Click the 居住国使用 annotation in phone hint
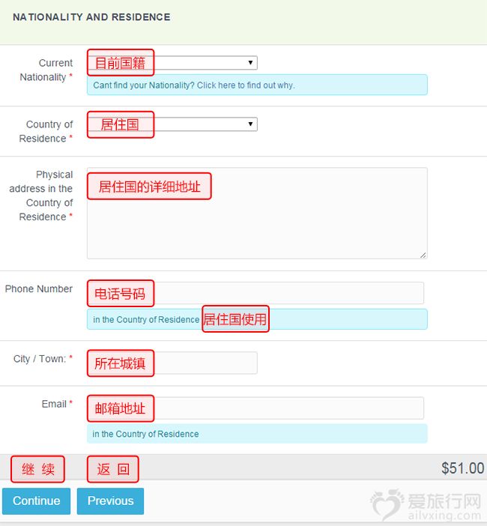This screenshot has width=487, height=526. tap(235, 319)
